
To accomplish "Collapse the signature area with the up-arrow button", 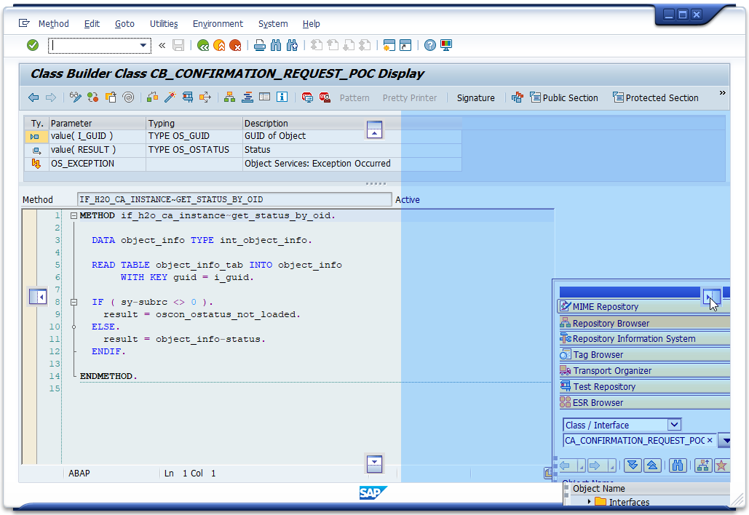I will (x=374, y=129).
